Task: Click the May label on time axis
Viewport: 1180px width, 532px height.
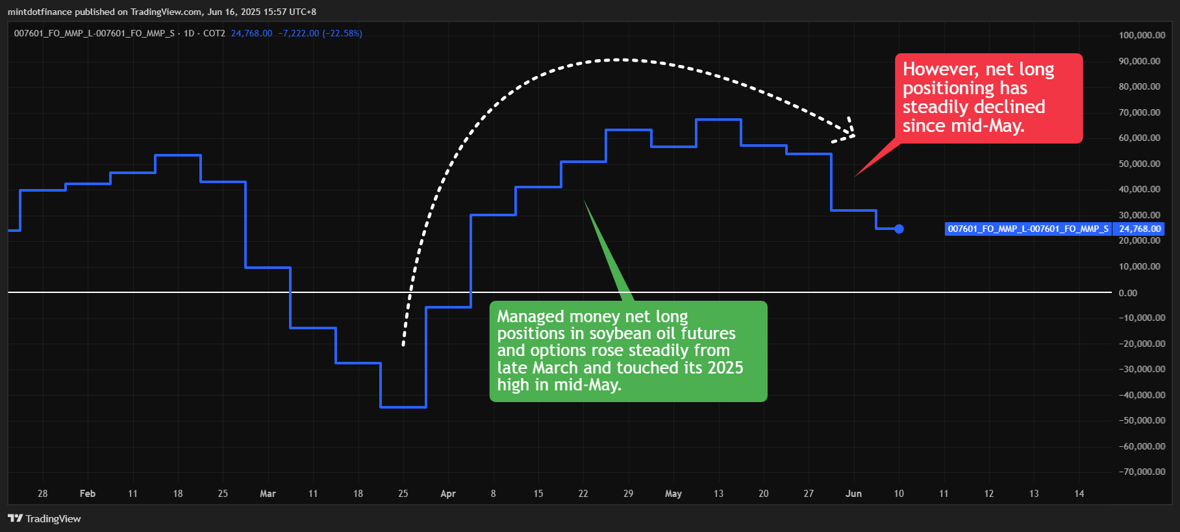Action: pos(673,494)
